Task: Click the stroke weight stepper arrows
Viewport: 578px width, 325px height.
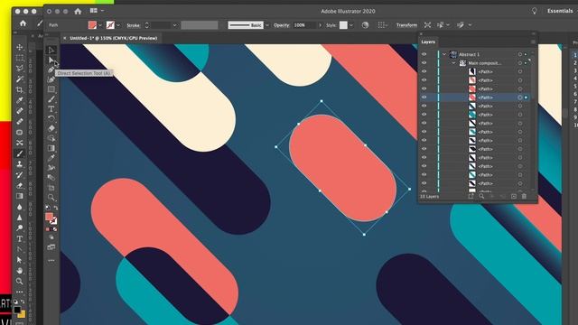Action: 146,25
